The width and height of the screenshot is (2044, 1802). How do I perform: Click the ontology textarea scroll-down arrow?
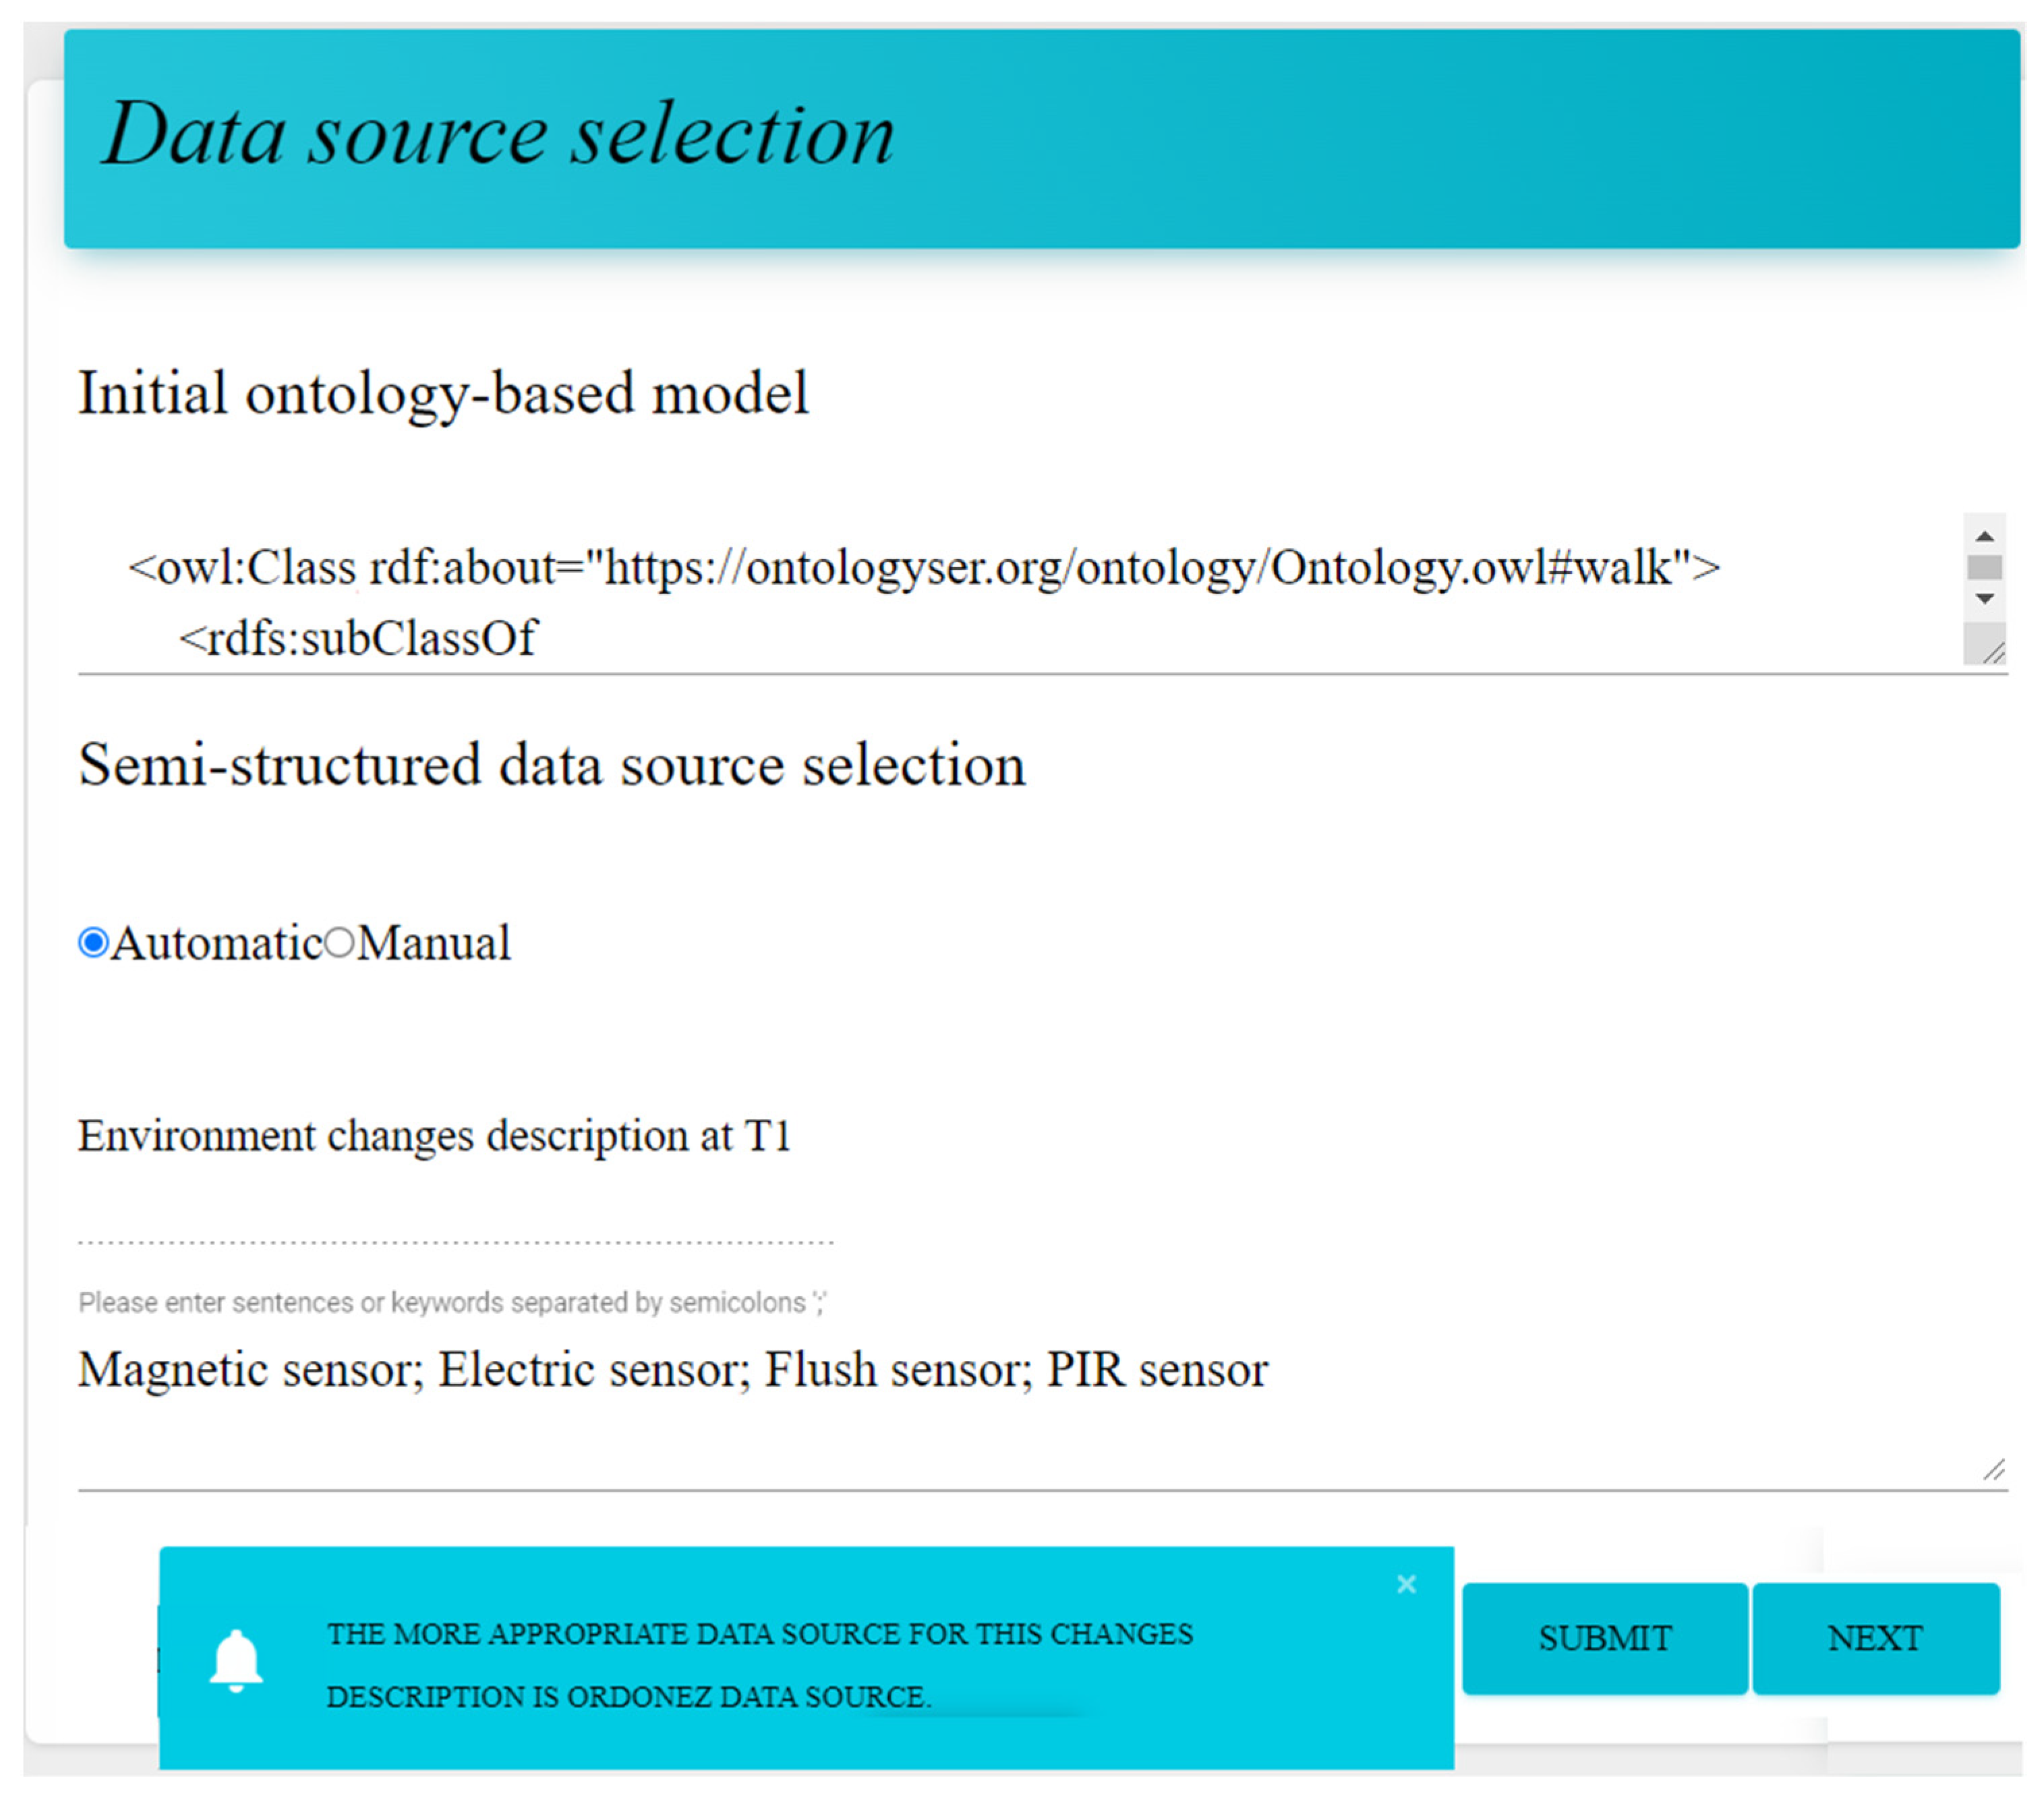click(x=1985, y=599)
